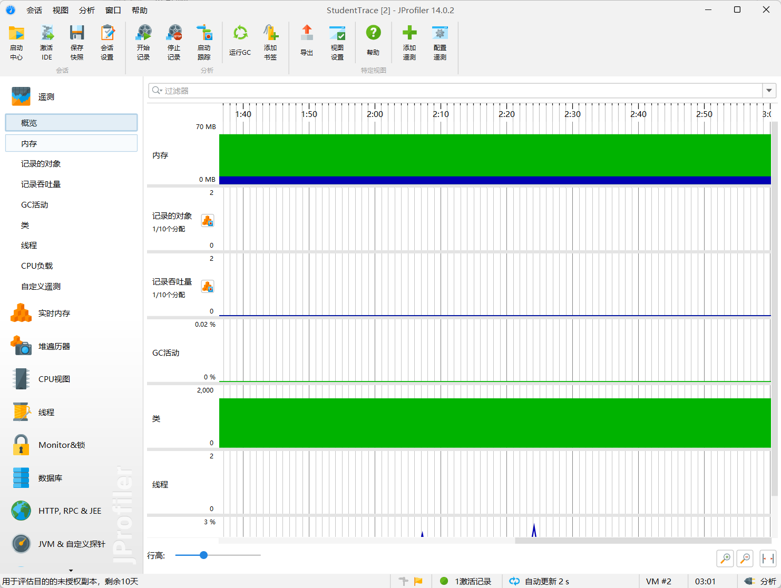Expand the sidebar's bottom scroll arrow
781x588 pixels.
tap(71, 570)
